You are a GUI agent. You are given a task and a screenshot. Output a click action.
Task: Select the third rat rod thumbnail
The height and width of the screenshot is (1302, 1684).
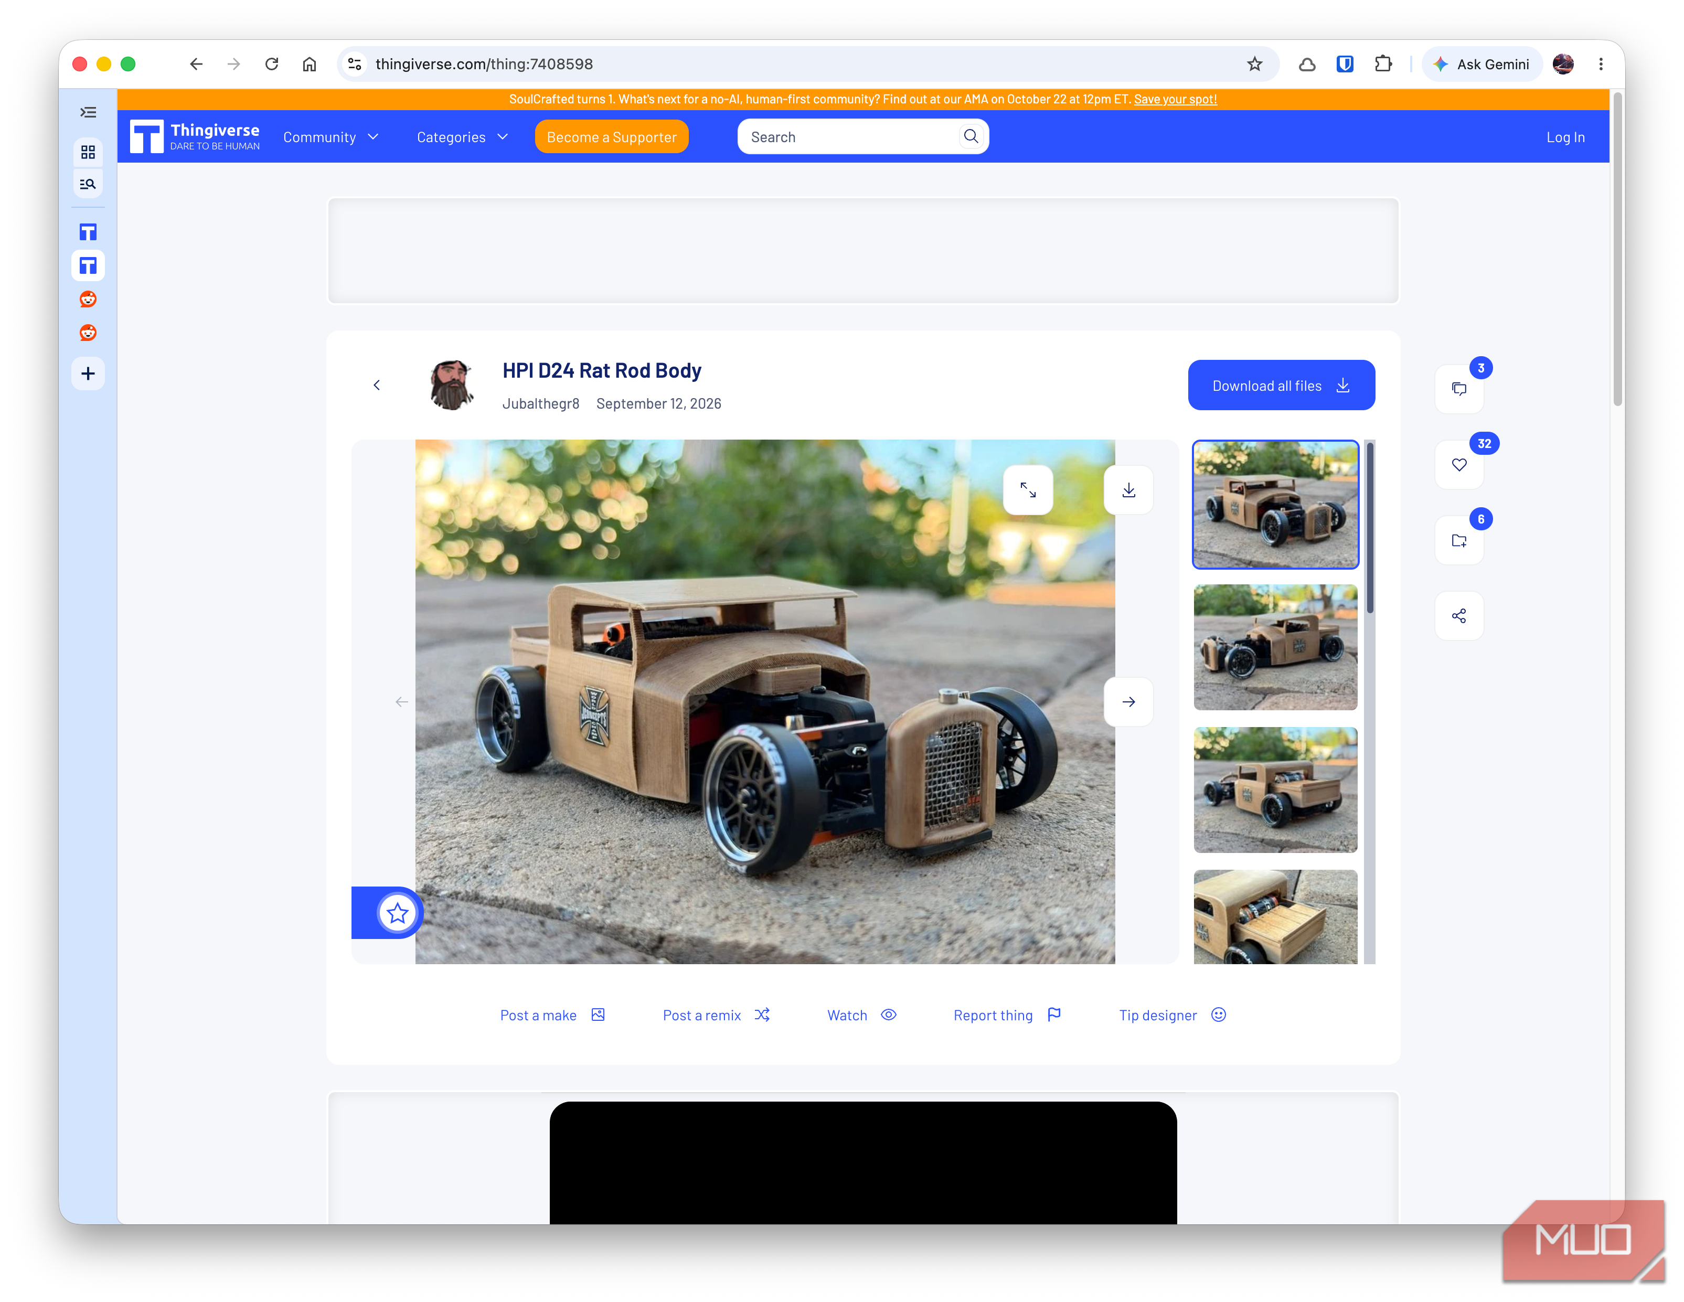tap(1275, 790)
